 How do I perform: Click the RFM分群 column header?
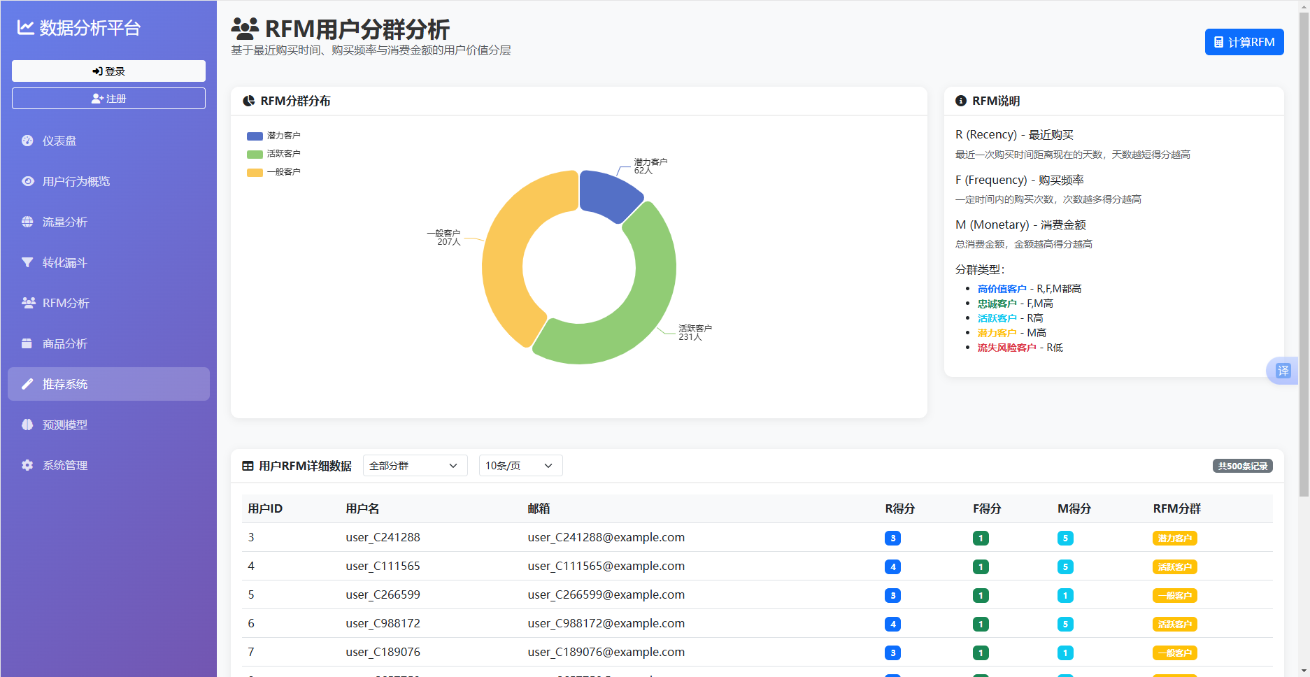click(1177, 508)
